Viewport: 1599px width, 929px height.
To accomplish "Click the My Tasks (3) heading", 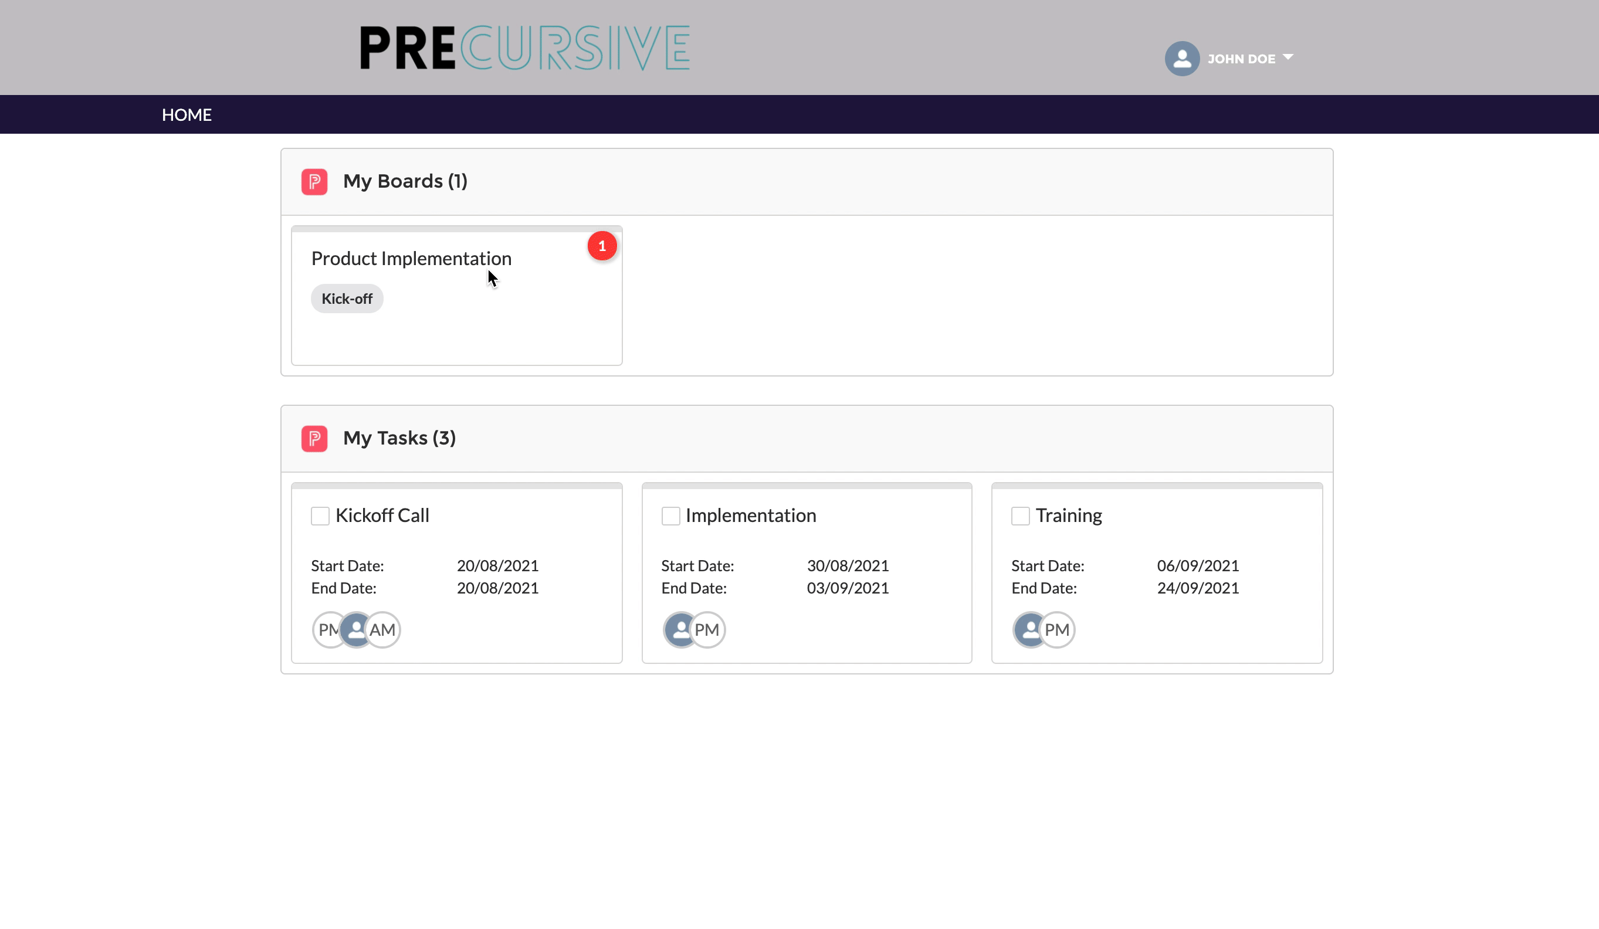I will pos(399,438).
